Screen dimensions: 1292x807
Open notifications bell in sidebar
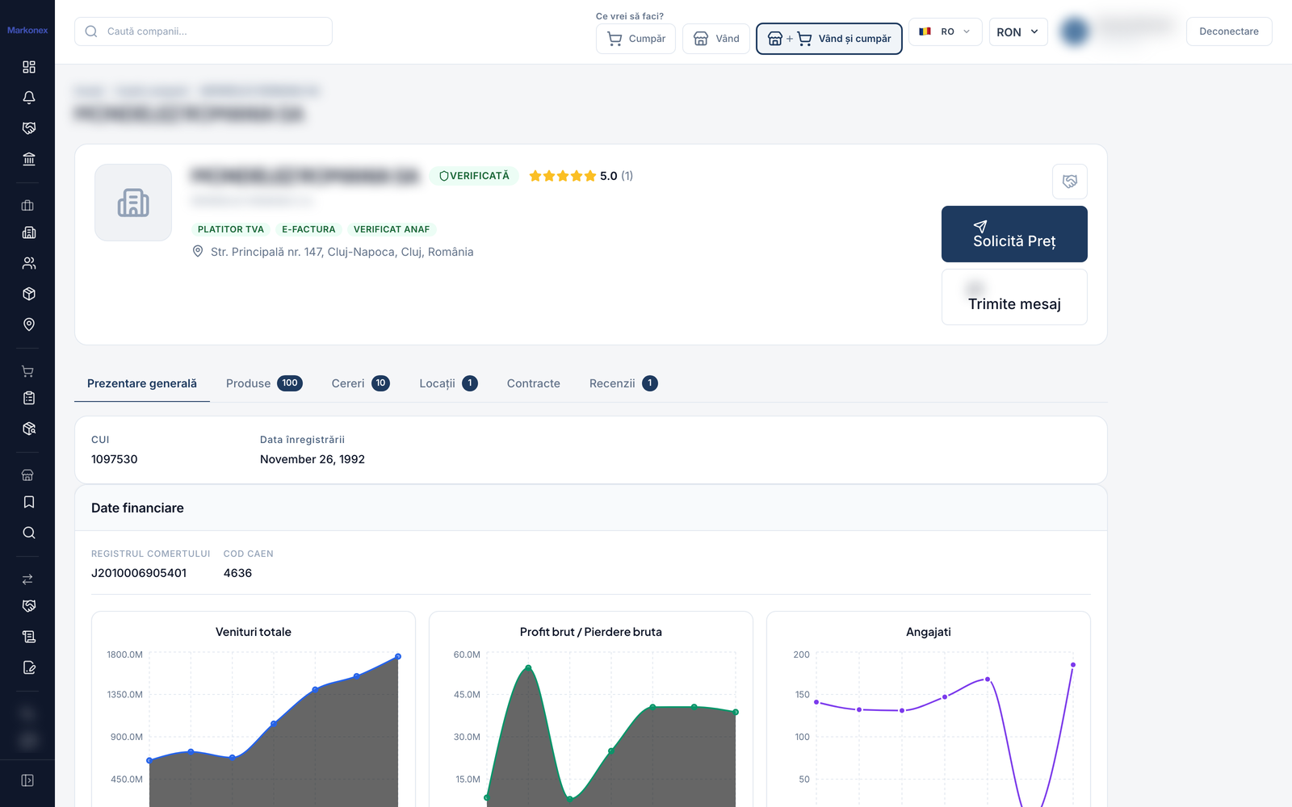(29, 98)
